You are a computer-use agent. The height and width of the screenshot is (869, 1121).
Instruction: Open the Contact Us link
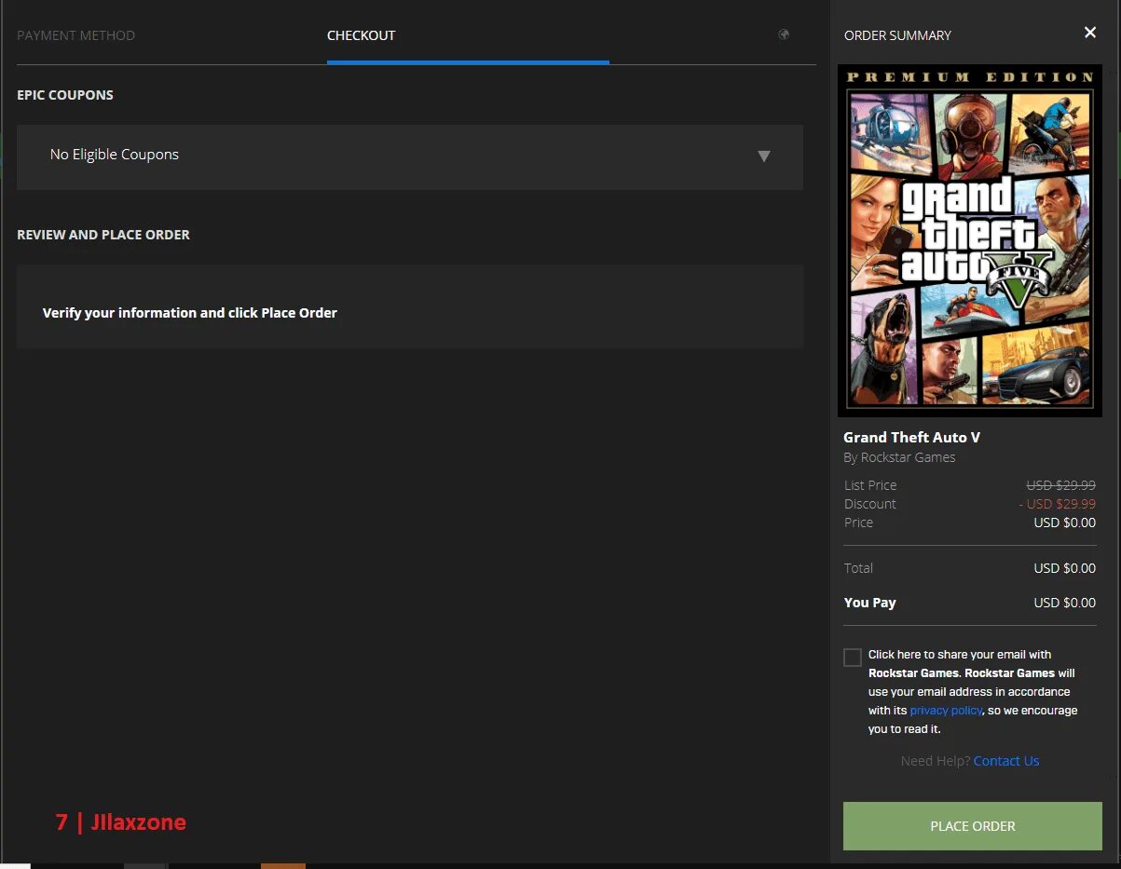[1006, 761]
